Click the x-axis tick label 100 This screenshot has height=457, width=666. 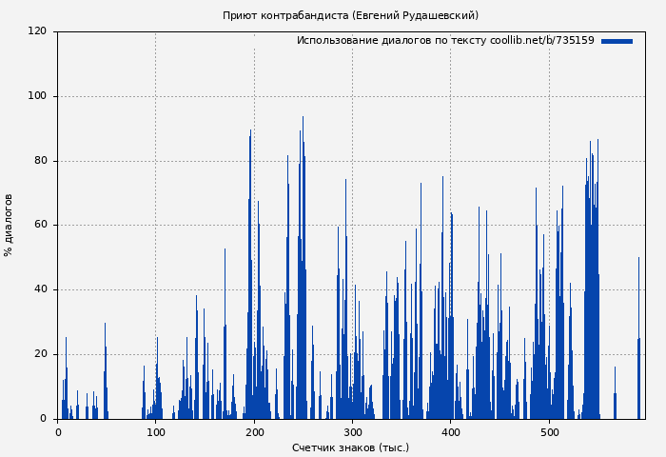156,433
